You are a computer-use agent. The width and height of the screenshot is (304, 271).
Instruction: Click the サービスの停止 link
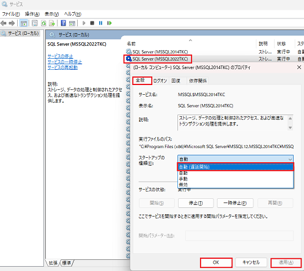coord(60,56)
